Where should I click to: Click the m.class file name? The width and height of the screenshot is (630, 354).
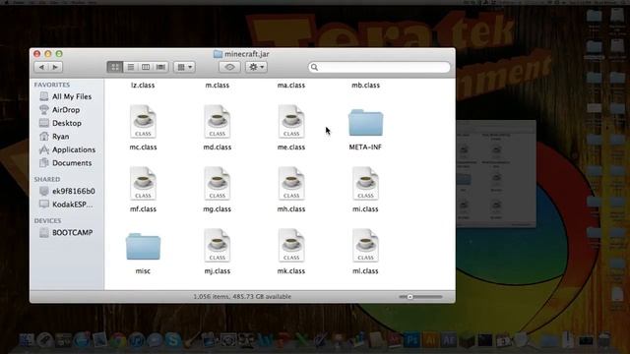tap(218, 86)
